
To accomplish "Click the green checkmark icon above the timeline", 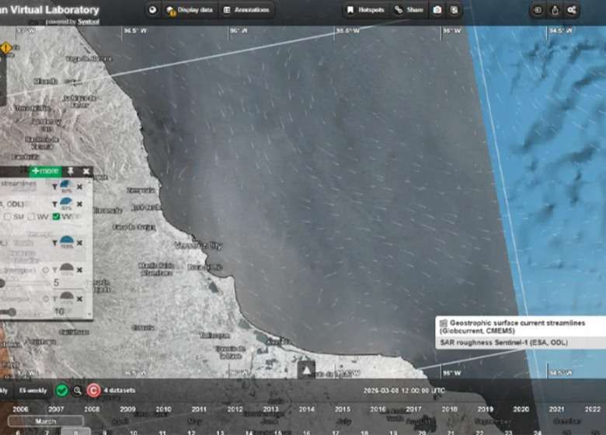I will 62,390.
